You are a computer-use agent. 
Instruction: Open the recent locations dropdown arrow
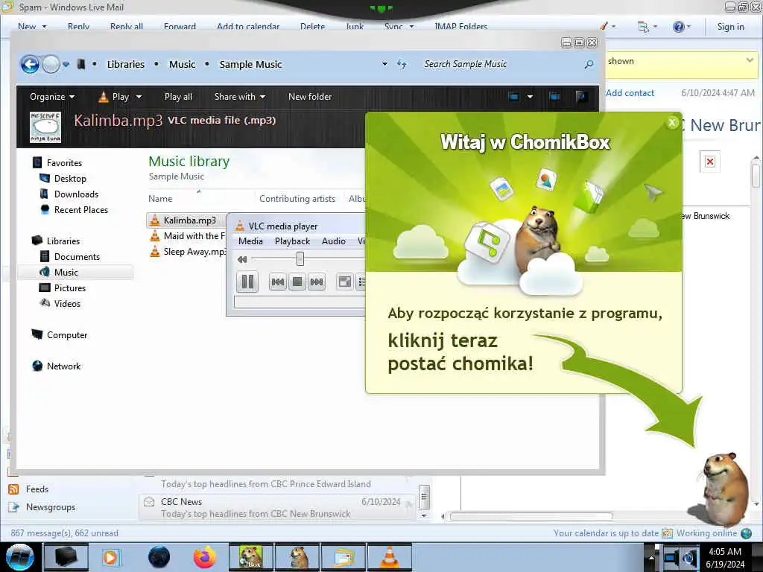tap(66, 64)
